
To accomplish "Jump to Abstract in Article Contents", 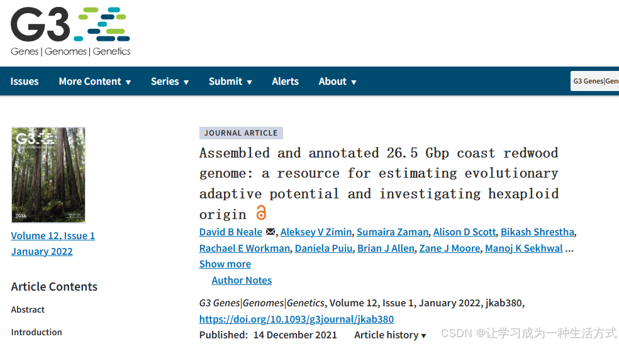I will [28, 309].
